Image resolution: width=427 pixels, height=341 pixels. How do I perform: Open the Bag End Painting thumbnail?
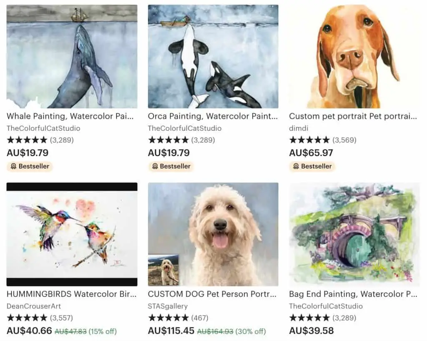coord(354,234)
